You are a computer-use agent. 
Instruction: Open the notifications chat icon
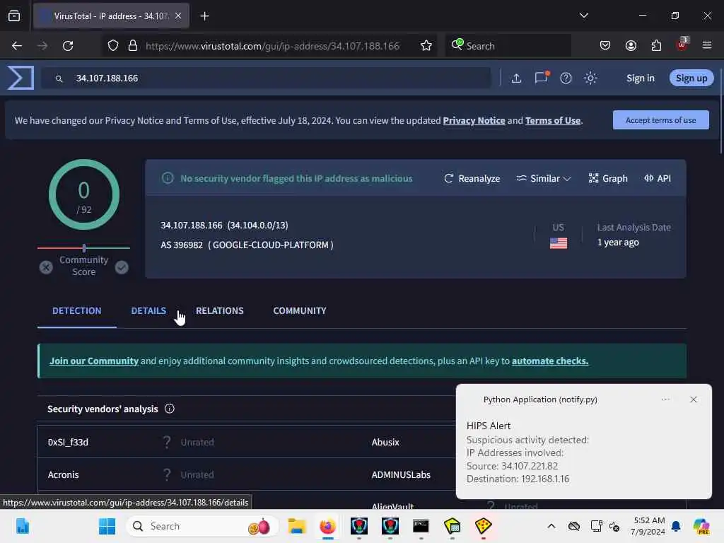[541, 78]
